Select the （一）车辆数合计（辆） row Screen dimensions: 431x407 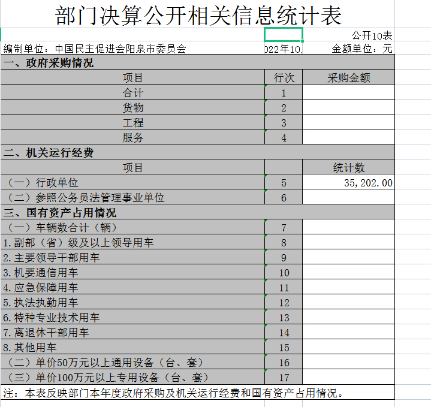pos(132,227)
